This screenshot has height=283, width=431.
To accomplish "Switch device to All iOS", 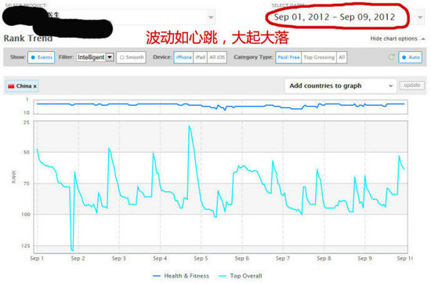I will [217, 57].
